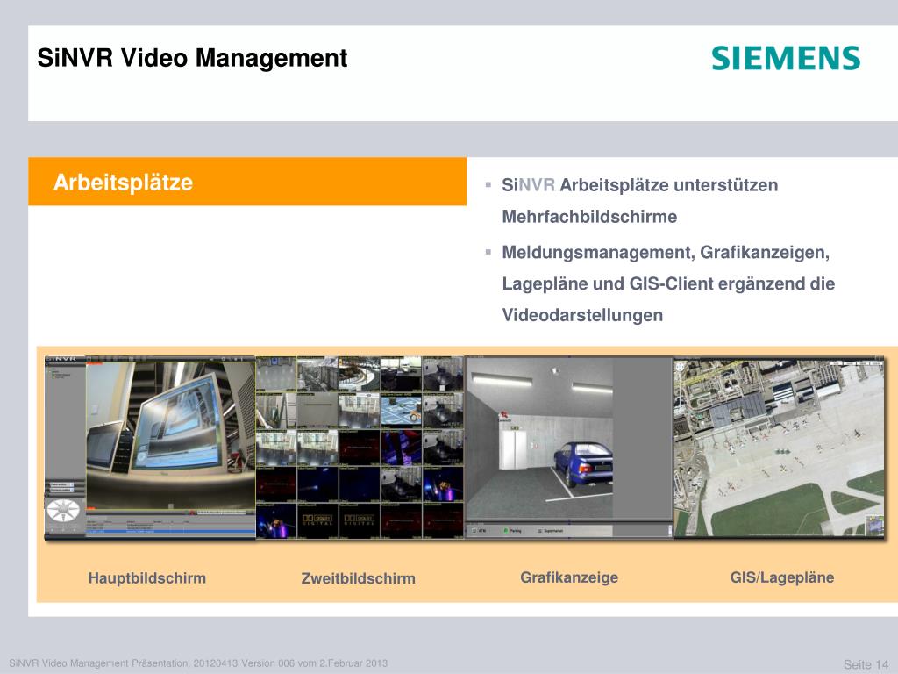
Task: Select the highlighted blue row in event list
Action: tap(171, 533)
